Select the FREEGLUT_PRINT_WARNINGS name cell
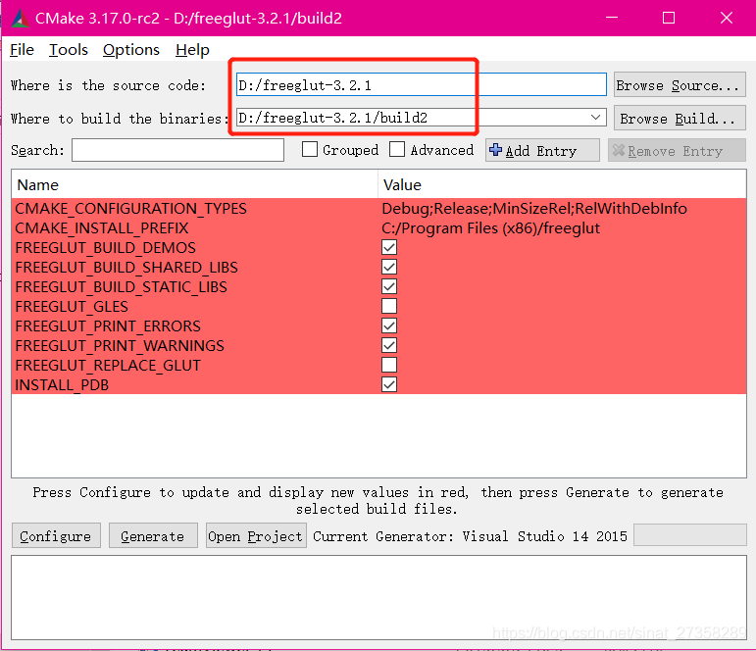756x651 pixels. coord(120,345)
